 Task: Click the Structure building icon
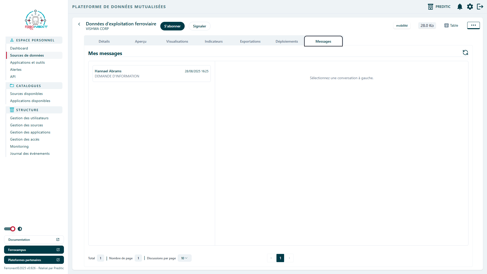click(12, 110)
